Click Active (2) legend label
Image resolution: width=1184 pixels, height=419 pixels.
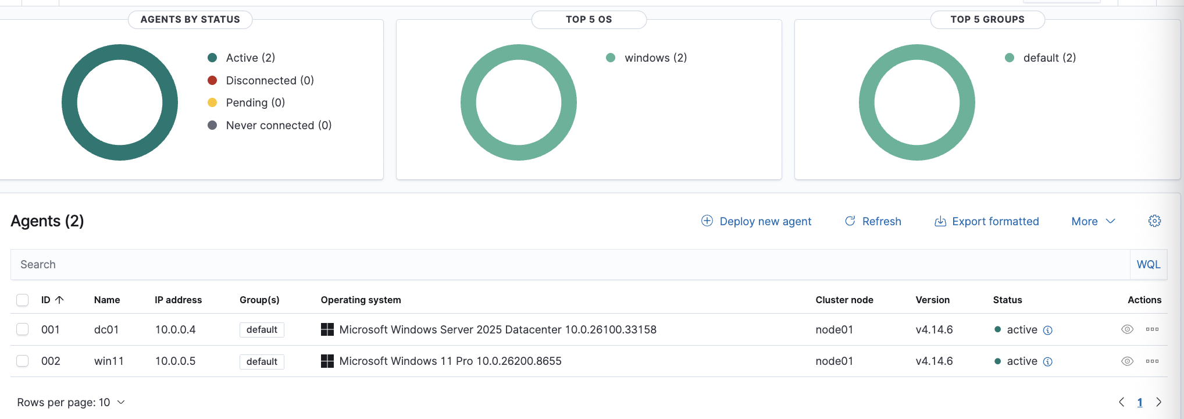(251, 58)
